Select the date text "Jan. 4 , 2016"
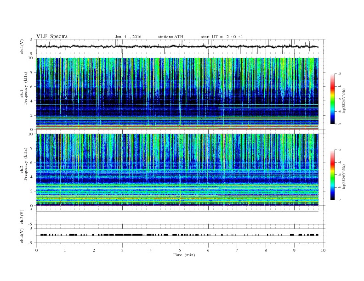This screenshot has width=364, height=281. pos(128,37)
